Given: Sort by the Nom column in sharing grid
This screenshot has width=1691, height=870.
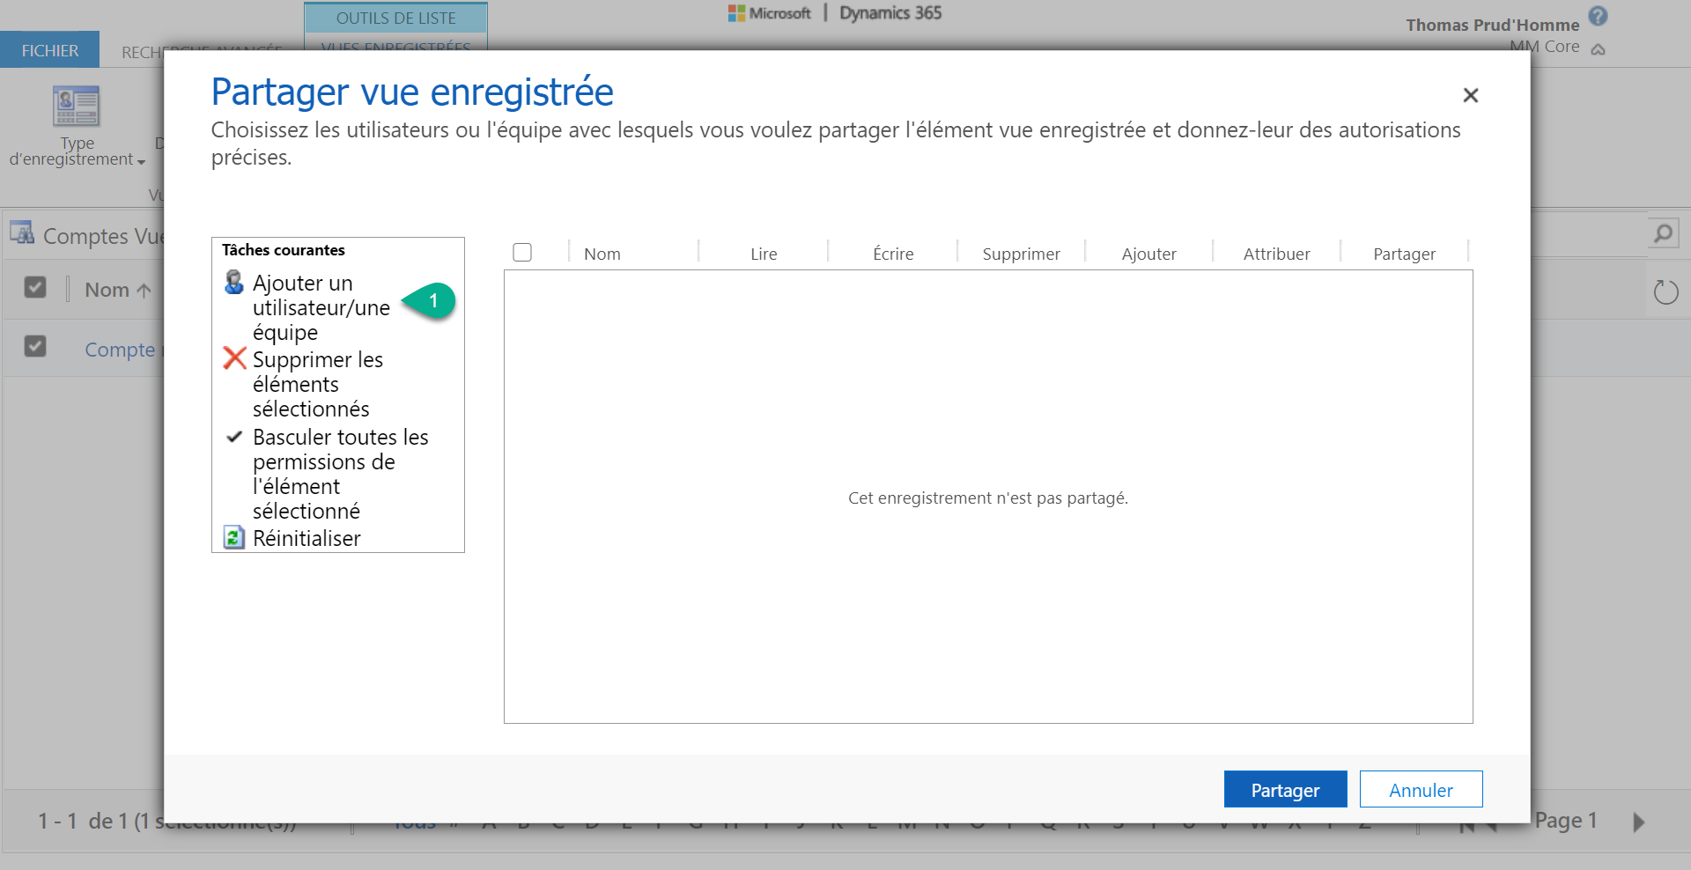Looking at the screenshot, I should pos(602,254).
